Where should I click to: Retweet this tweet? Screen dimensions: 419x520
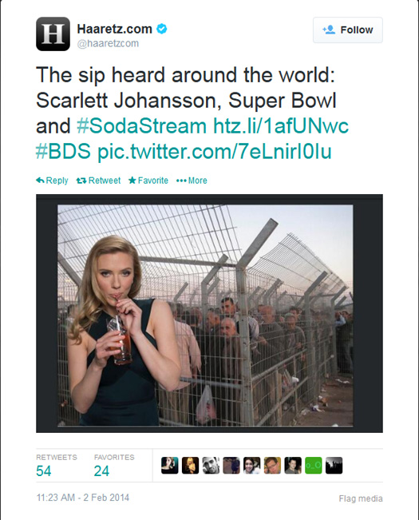click(98, 181)
